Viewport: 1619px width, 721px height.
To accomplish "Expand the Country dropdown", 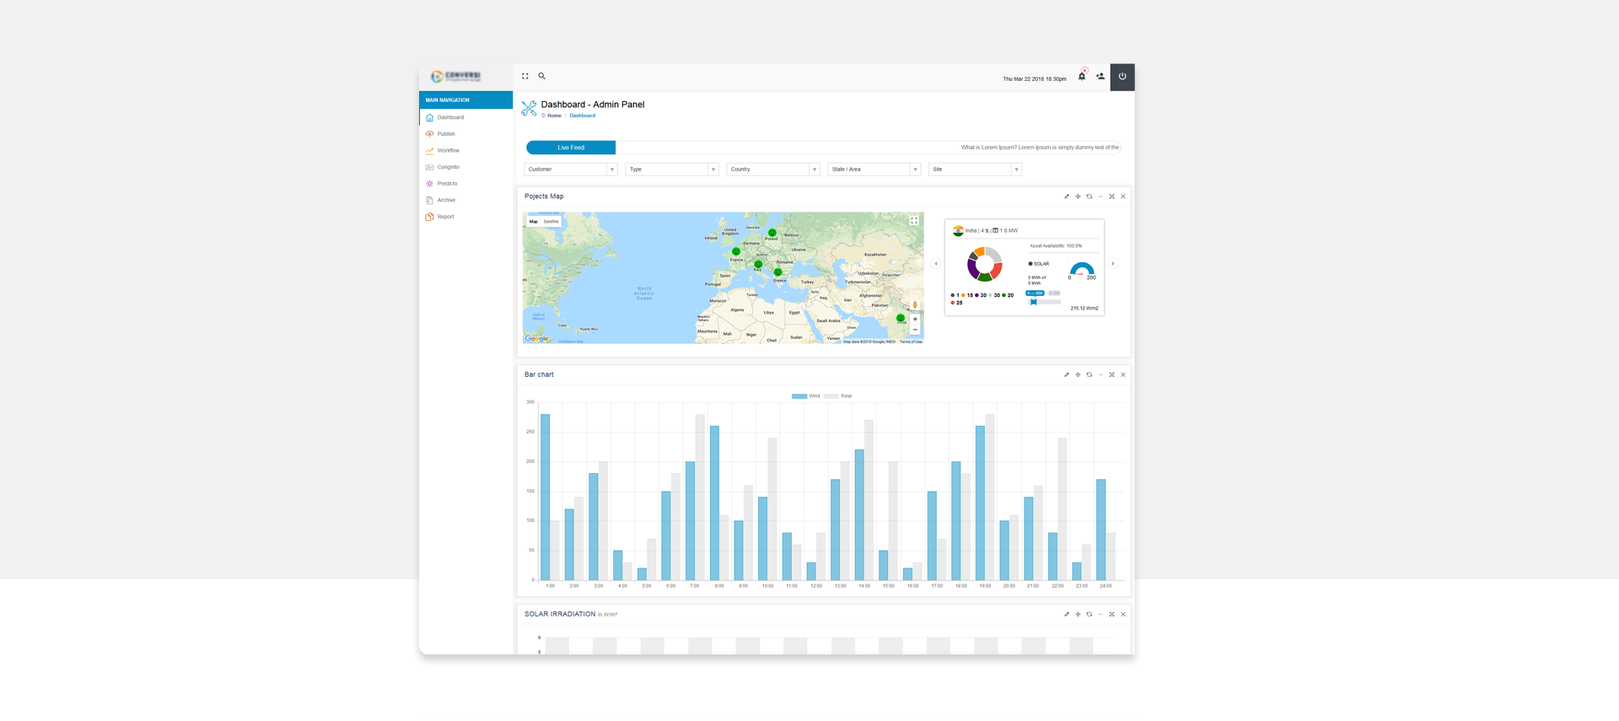I will 772,169.
